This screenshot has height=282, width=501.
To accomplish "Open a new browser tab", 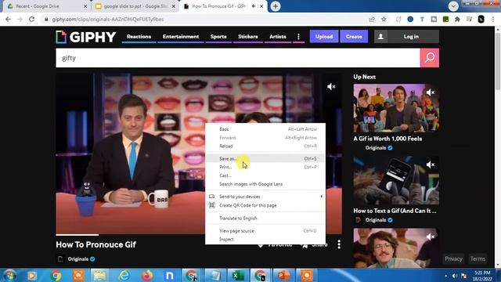I will coord(276,6).
